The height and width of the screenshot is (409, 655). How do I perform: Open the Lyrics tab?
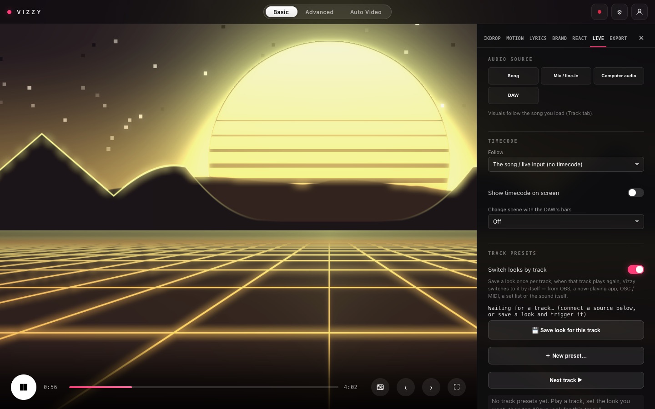[538, 39]
